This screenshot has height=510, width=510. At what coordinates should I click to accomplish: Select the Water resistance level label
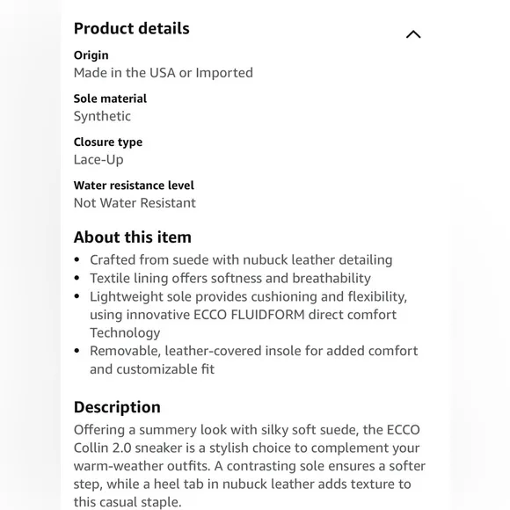(x=134, y=186)
